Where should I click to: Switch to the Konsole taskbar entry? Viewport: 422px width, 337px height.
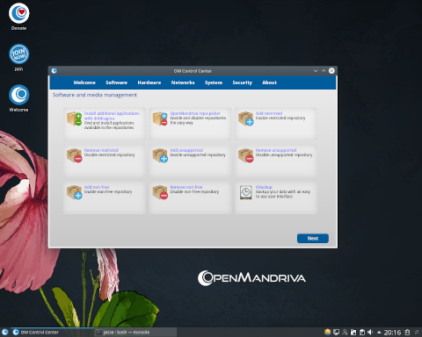[x=135, y=333]
